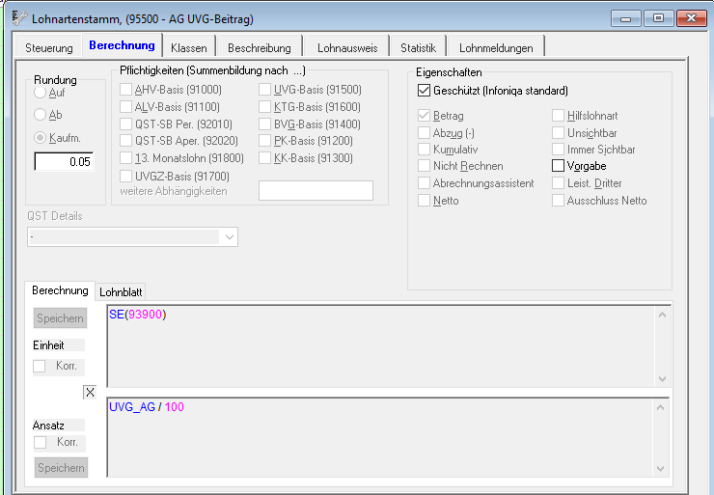Enable the Unsichtbar checkbox

[x=558, y=133]
